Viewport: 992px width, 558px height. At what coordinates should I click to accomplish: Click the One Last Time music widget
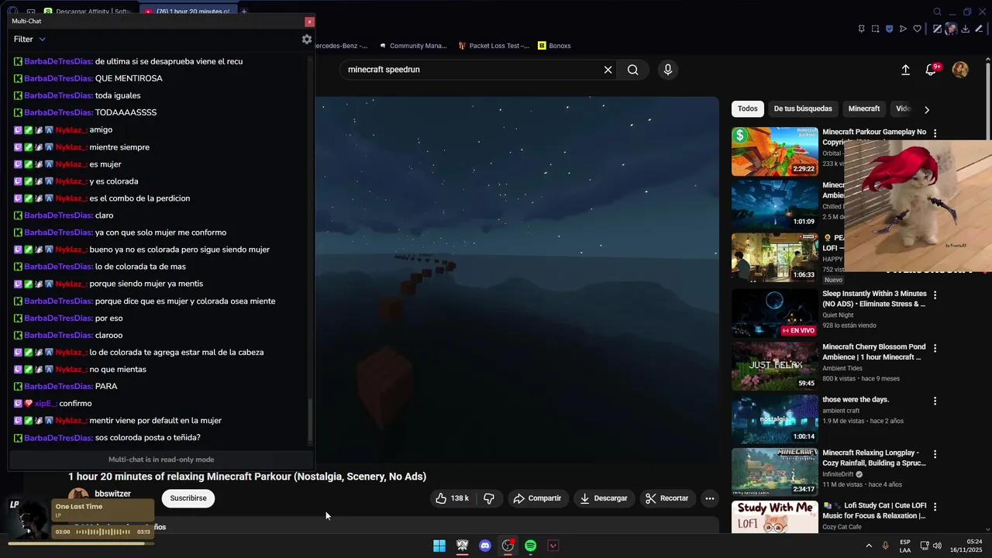pyautogui.click(x=102, y=510)
